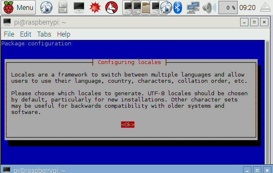273x173 pixels.
Task: Open the Tabs menu in the terminal
Action: [44, 34]
